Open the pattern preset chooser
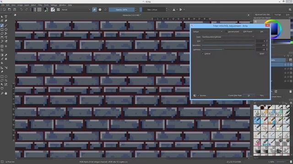The image size is (293, 164). tap(39, 10)
